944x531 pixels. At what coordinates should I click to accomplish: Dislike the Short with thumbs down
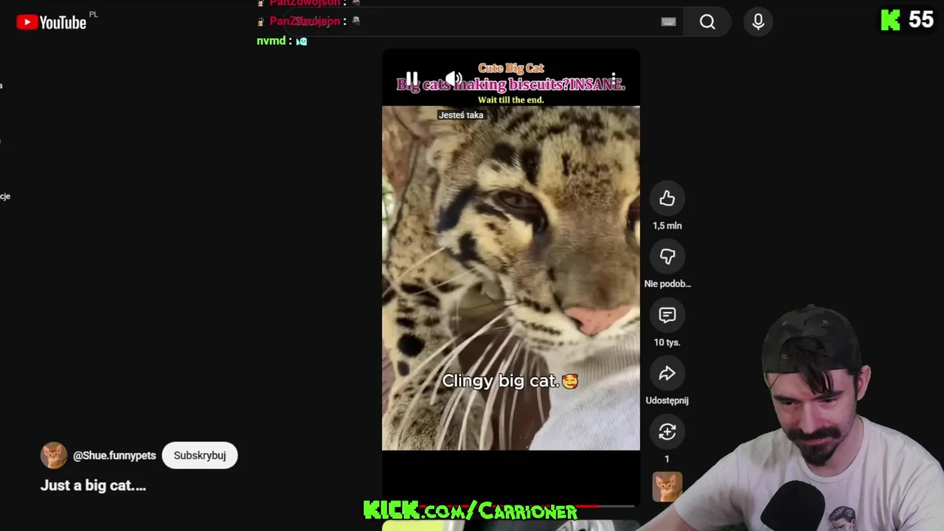tap(667, 256)
